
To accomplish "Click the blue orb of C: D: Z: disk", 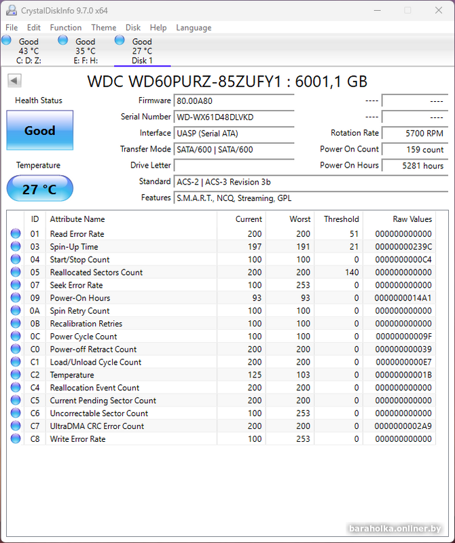I will pyautogui.click(x=6, y=40).
